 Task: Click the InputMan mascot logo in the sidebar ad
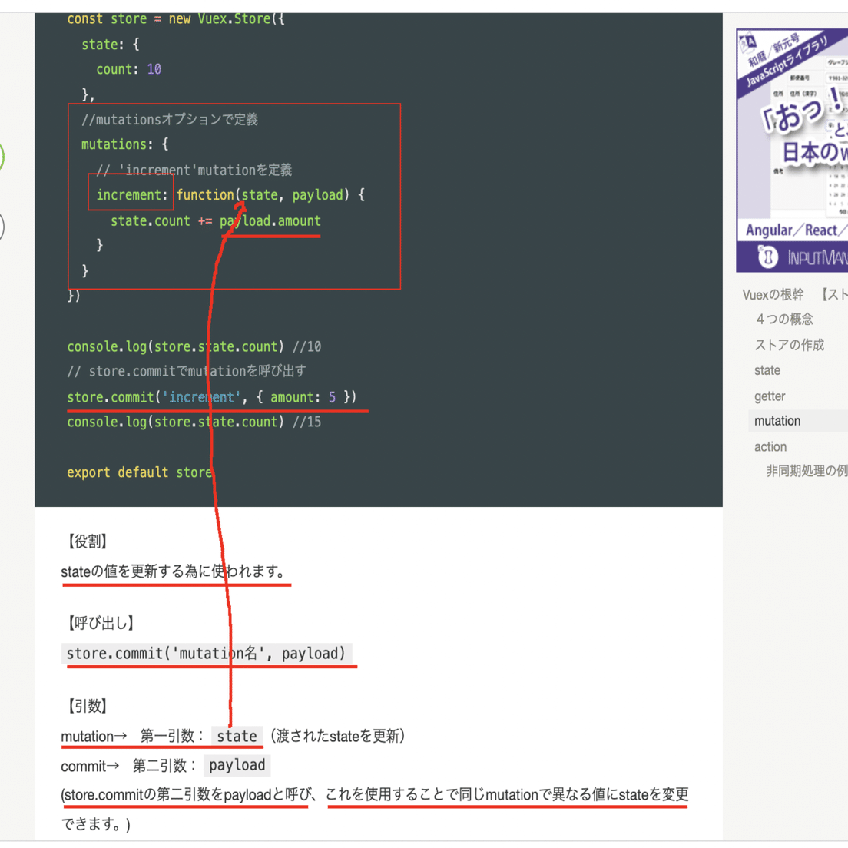[x=767, y=256]
